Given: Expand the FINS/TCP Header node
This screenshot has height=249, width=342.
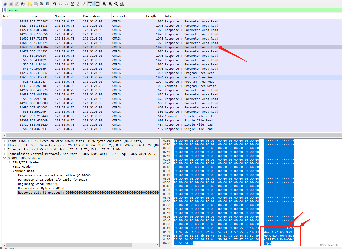Looking at the screenshot, I should [x=10, y=162].
